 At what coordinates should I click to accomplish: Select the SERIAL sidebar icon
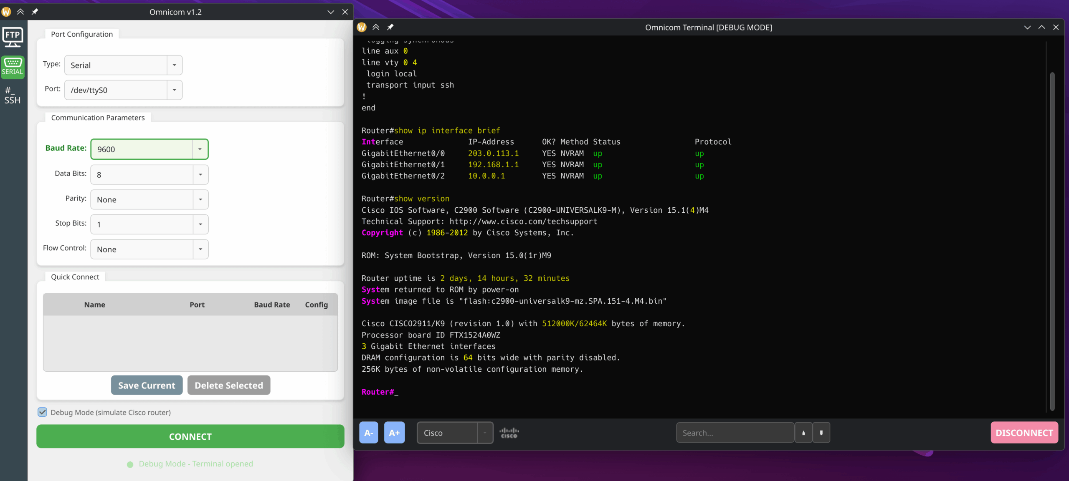click(13, 67)
